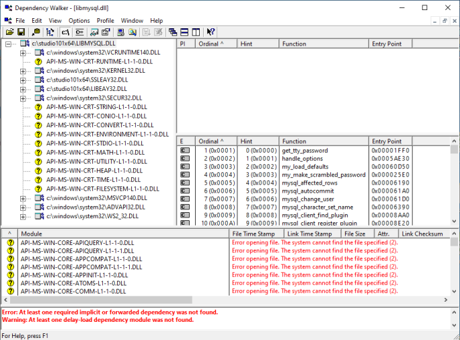Image resolution: width=460 pixels, height=340 pixels.
Task: Expand the VCRUNTIME140.DLL tree node
Action: coord(23,53)
